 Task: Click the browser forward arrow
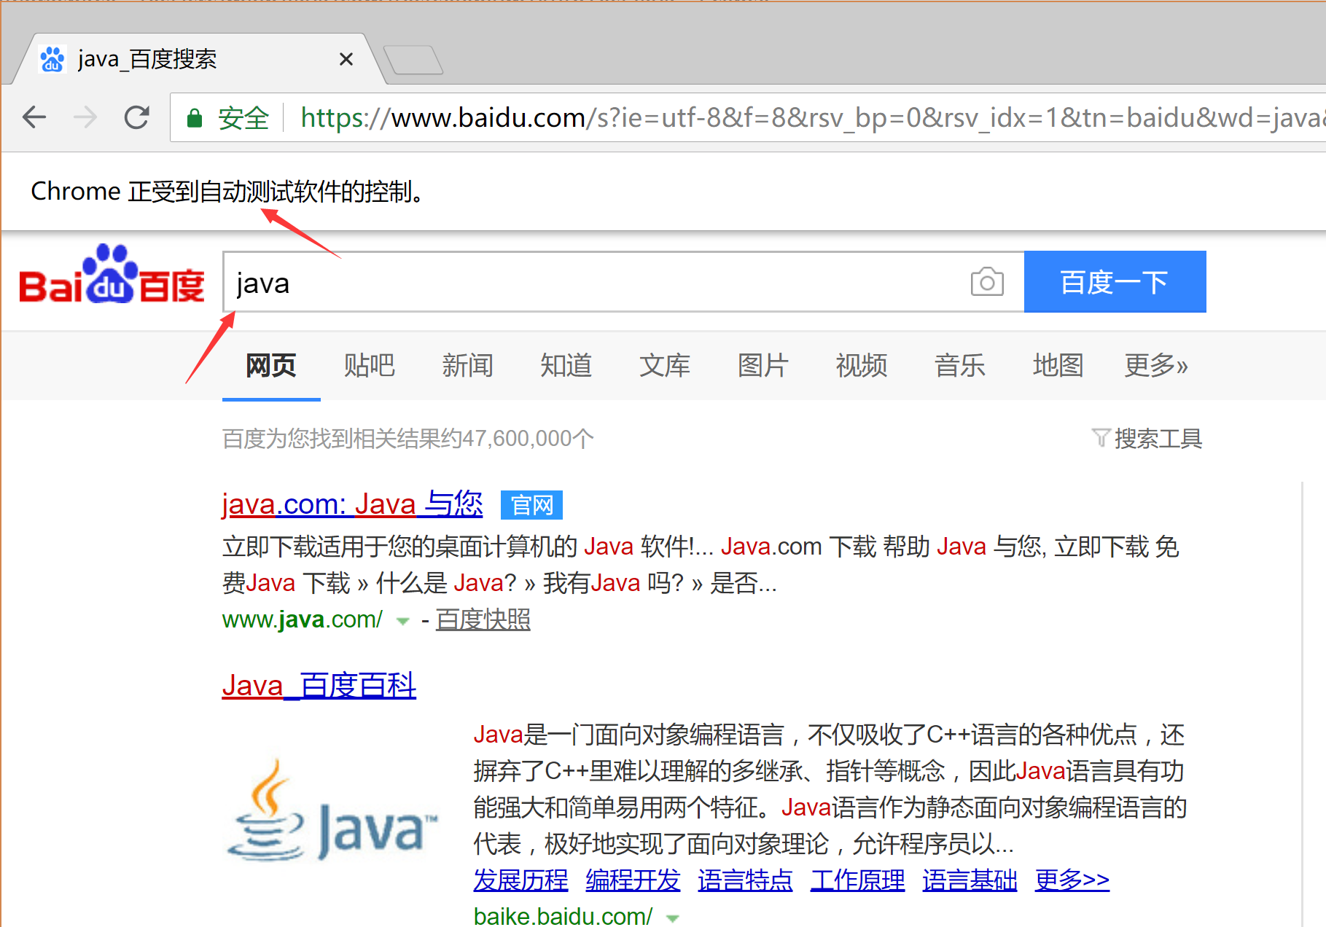tap(85, 117)
